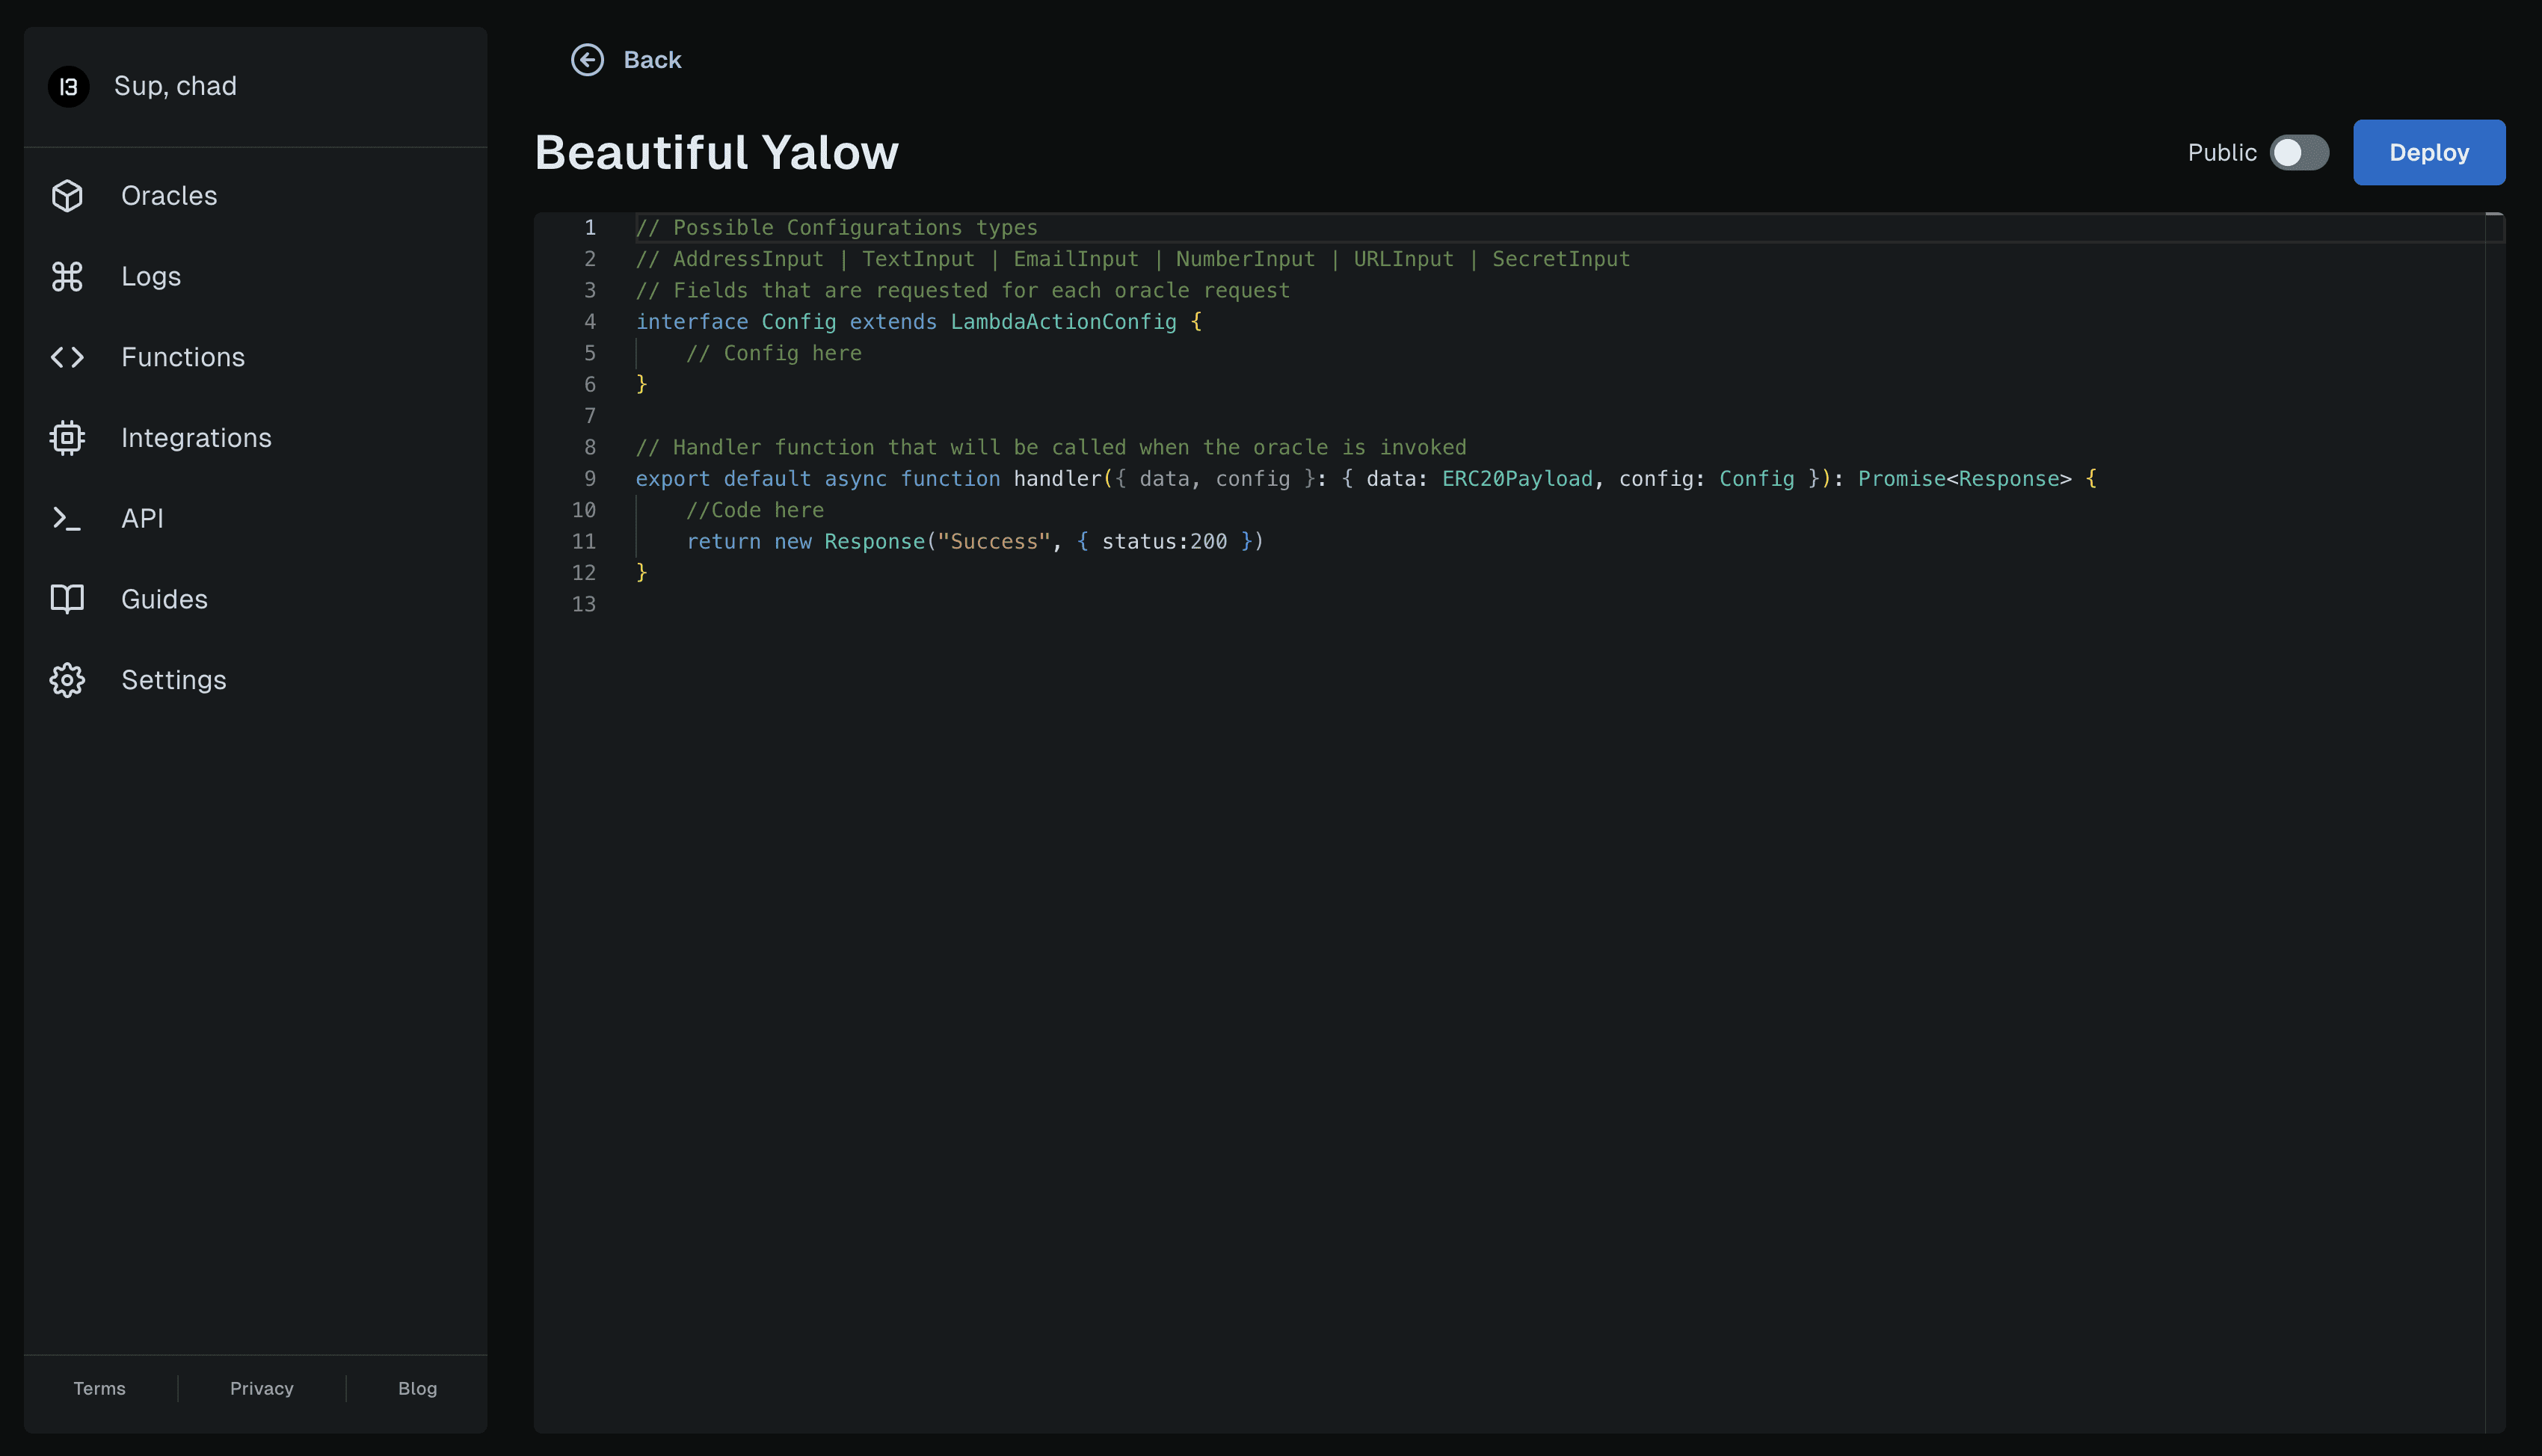The image size is (2542, 1456).
Task: Select the Settings sidebar entry
Action: [174, 679]
